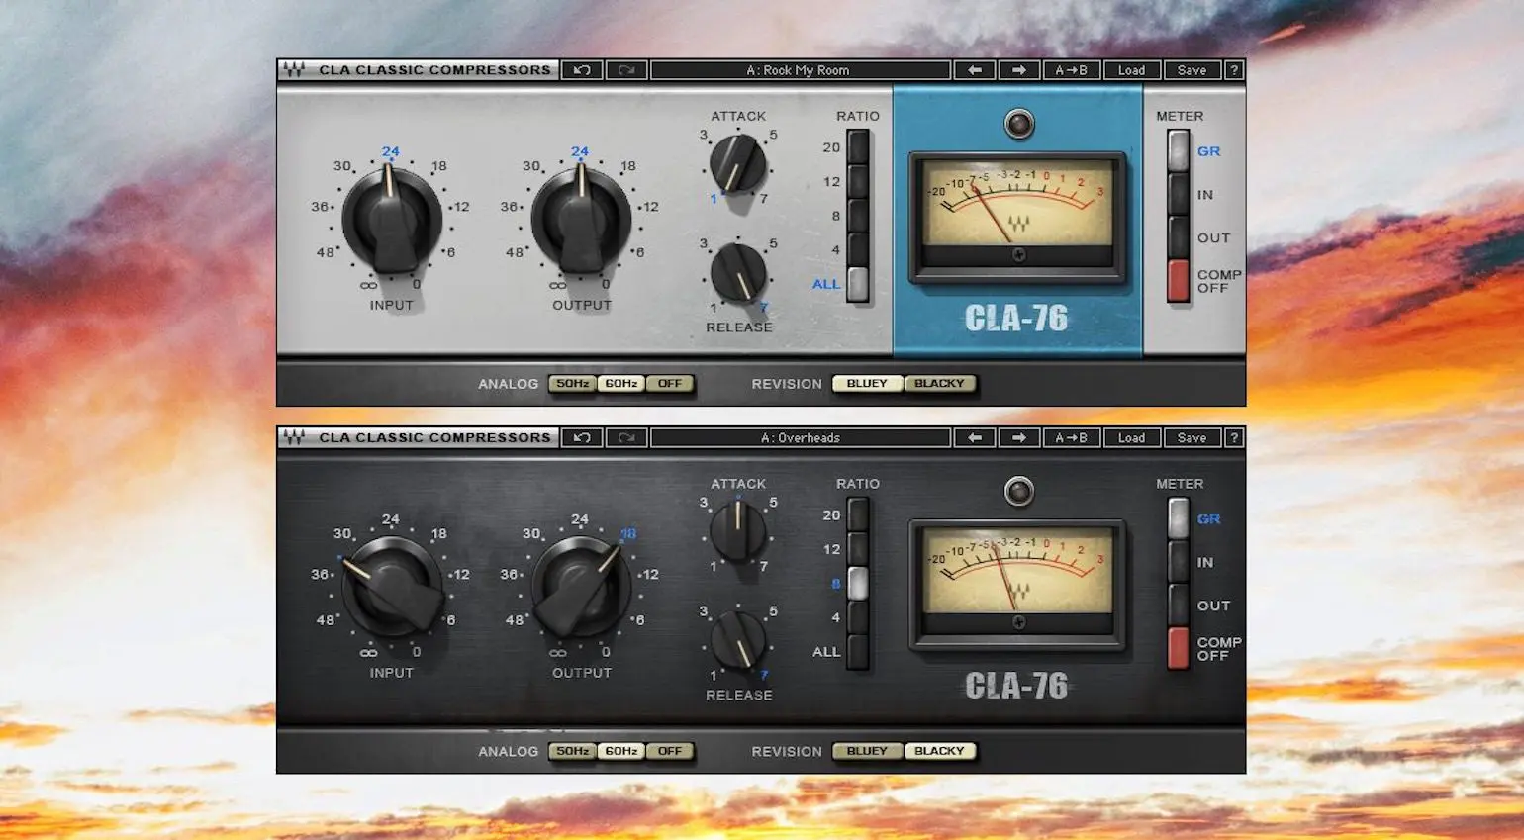
Task: Switch Revision to Blacky on the bottom plugin
Action: tap(940, 750)
